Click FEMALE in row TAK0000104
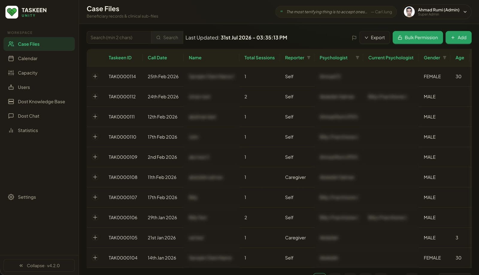The height and width of the screenshot is (275, 479). coord(432,258)
